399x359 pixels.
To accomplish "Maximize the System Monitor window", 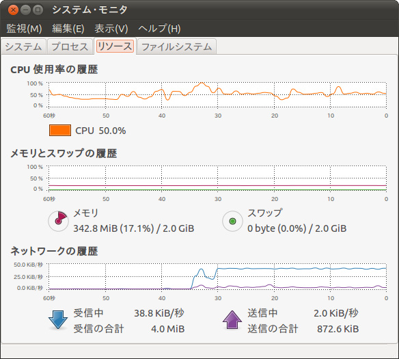I will point(38,10).
